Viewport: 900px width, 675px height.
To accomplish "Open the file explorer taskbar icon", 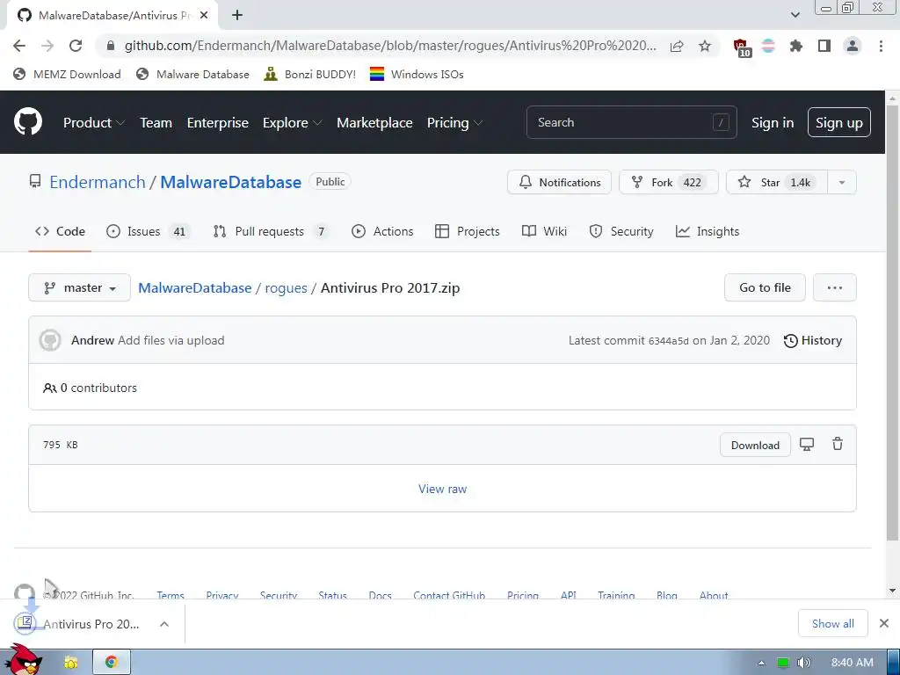I will point(71,663).
